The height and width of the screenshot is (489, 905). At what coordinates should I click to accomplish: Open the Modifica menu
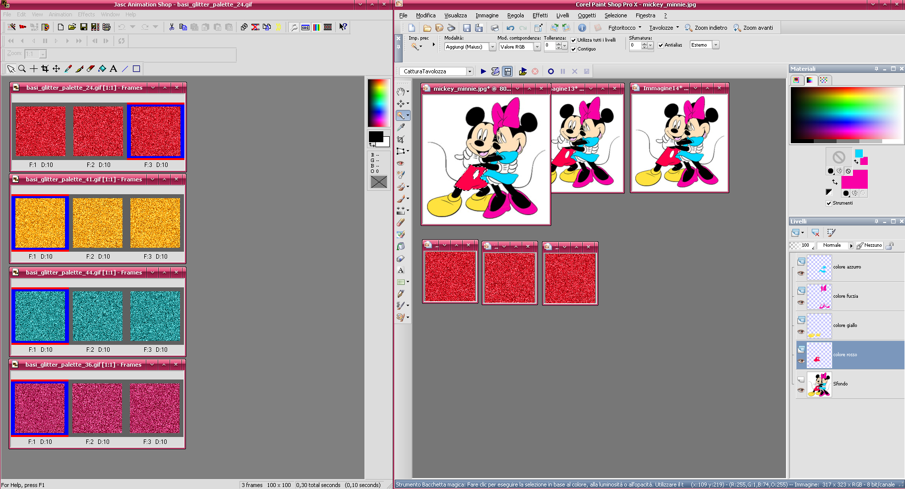click(425, 15)
